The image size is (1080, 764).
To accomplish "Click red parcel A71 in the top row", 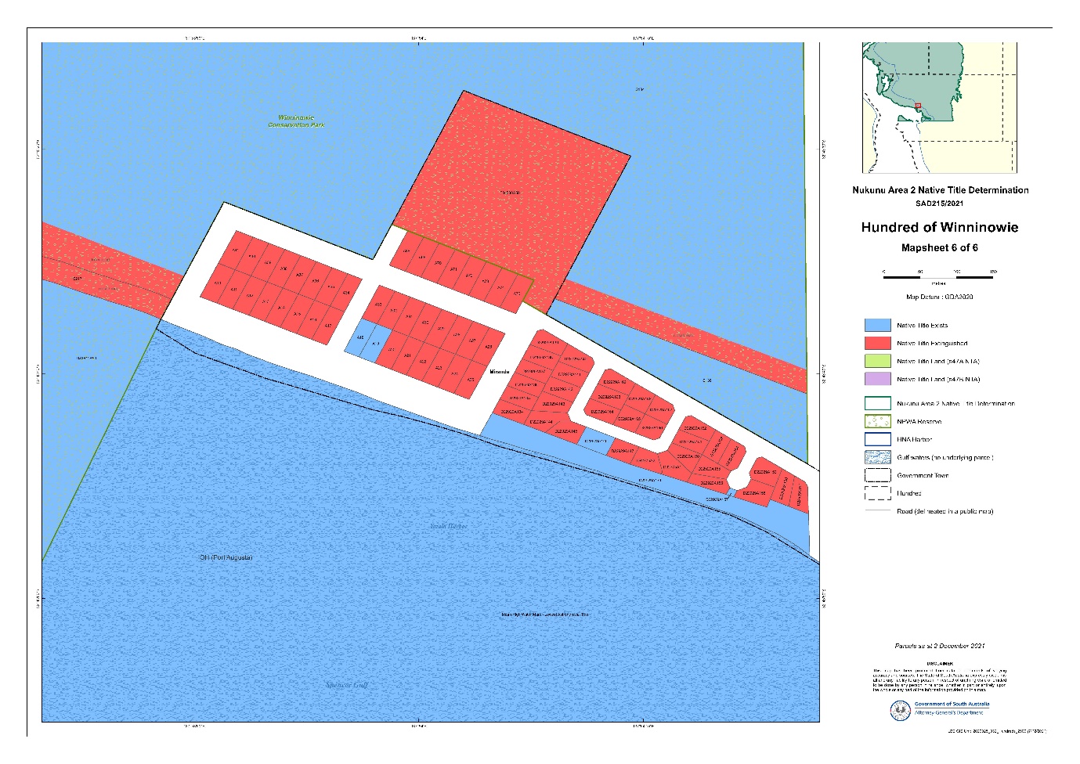I will (x=454, y=269).
